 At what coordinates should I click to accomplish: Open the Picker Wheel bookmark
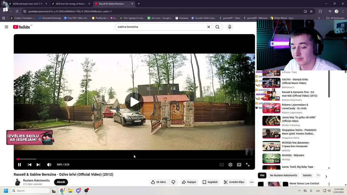tap(282, 18)
